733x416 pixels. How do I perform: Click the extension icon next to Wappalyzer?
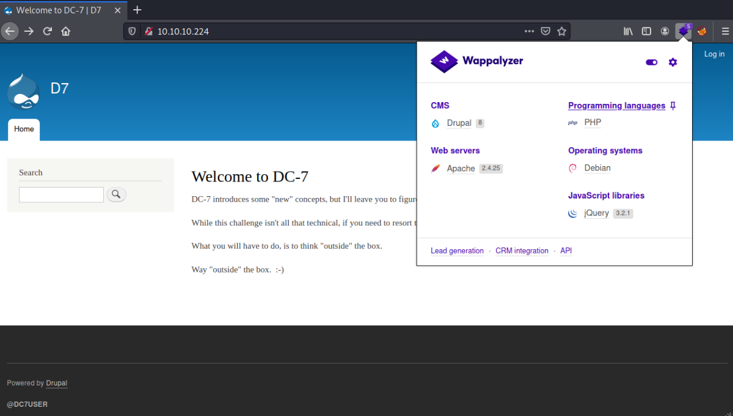pos(702,31)
